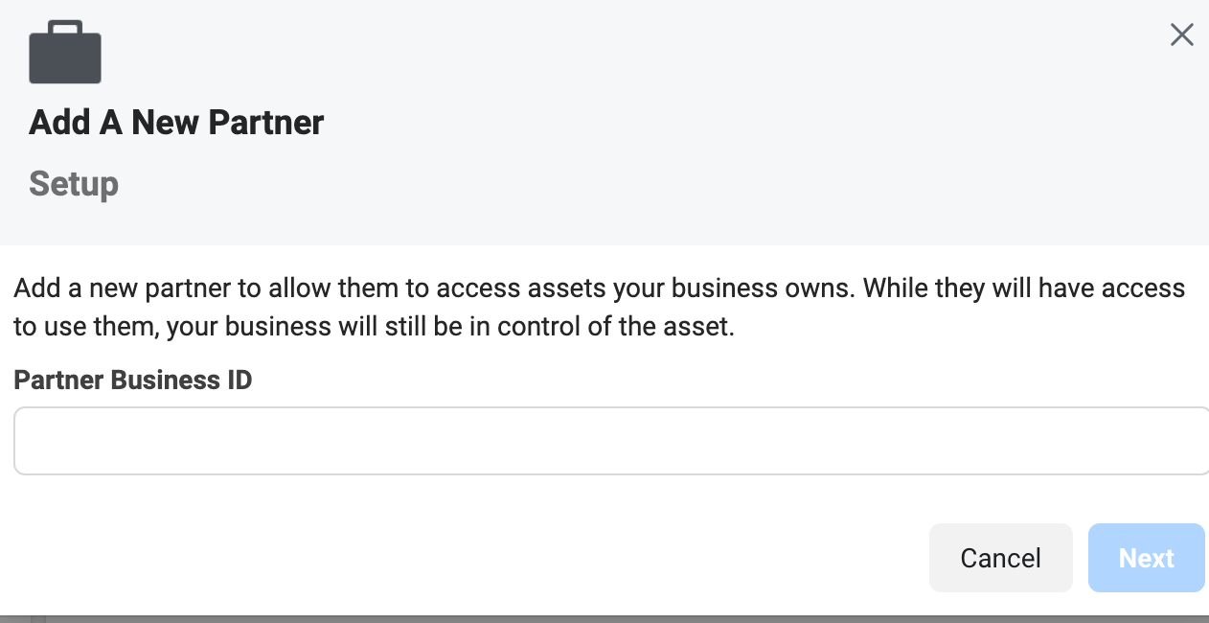Select the Next button on the right
This screenshot has width=1209, height=623.
pyautogui.click(x=1146, y=558)
